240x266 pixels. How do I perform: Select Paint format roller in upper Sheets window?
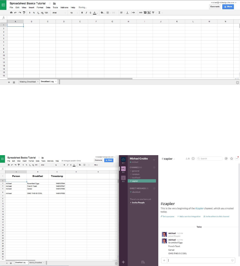coord(24,13)
